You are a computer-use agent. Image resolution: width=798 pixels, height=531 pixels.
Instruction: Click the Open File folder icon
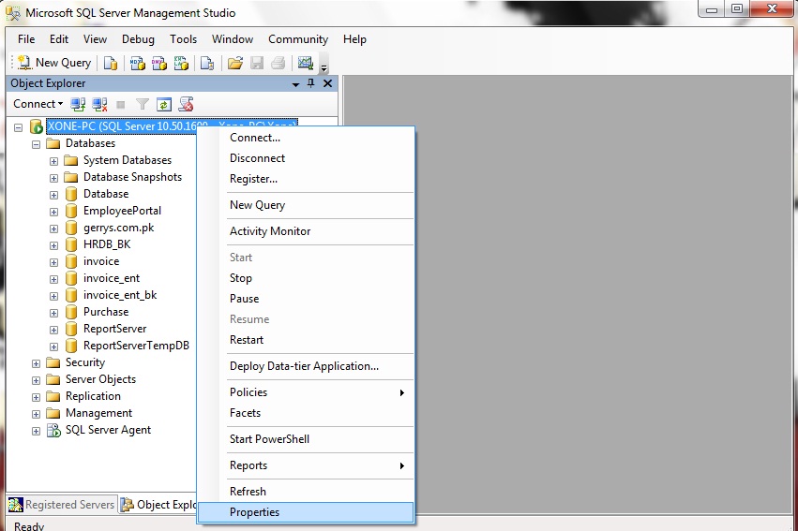(234, 63)
